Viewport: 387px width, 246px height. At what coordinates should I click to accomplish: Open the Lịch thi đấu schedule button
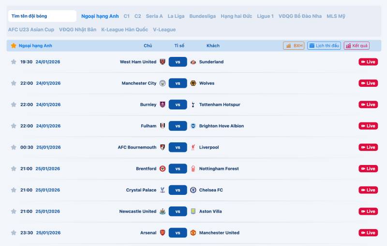(x=324, y=45)
